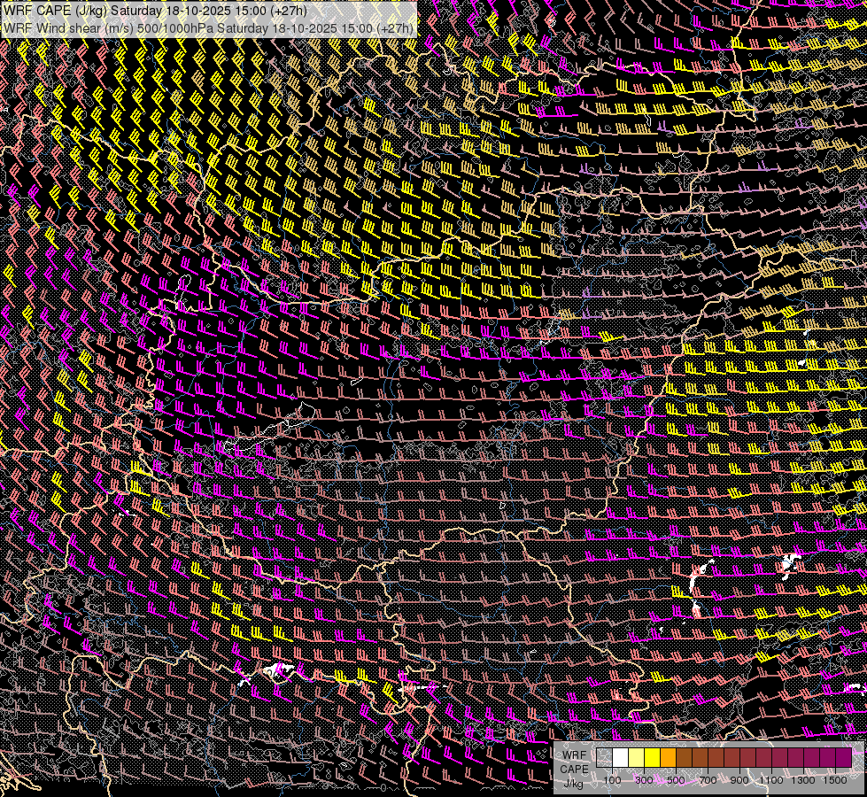This screenshot has height=797, width=867.
Task: Click the WRF text inside the legend box
Action: pyautogui.click(x=574, y=754)
